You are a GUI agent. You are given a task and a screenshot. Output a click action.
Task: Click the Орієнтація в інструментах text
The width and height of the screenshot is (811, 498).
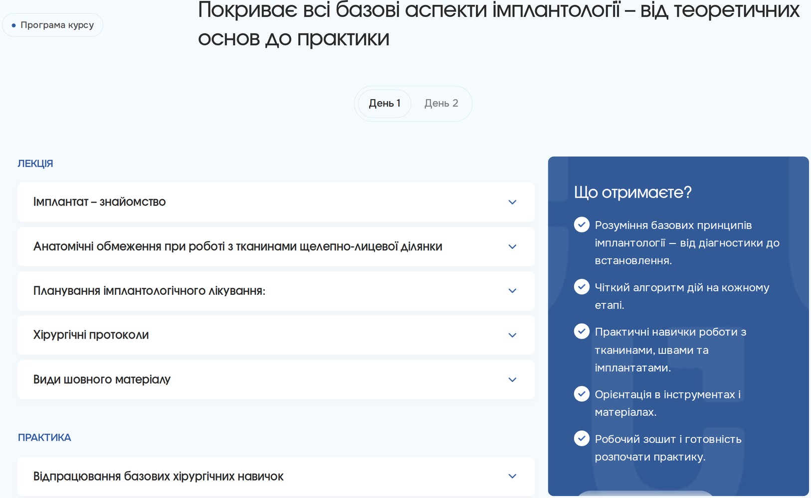(x=667, y=403)
